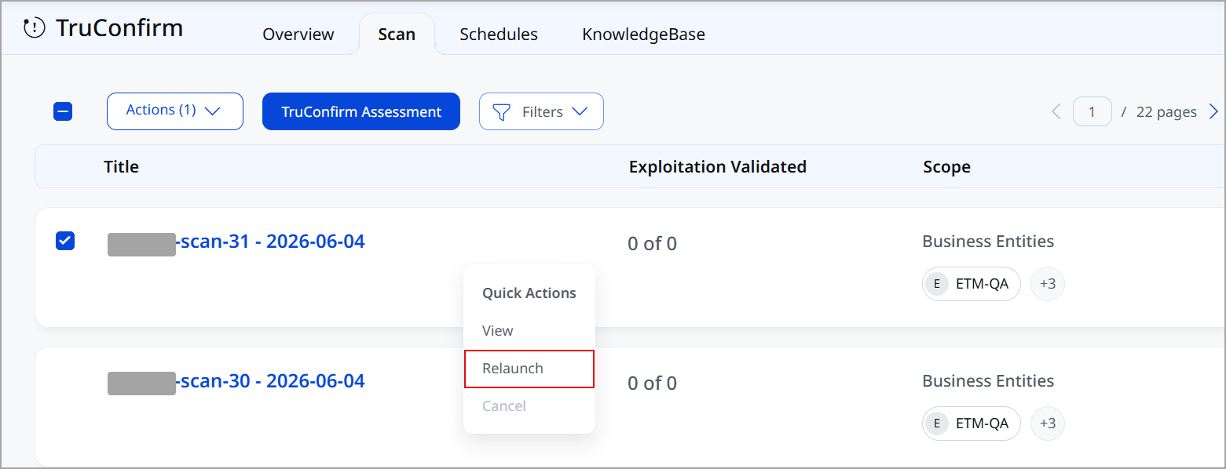1226x469 pixels.
Task: Expand the Filters dropdown
Action: point(541,111)
